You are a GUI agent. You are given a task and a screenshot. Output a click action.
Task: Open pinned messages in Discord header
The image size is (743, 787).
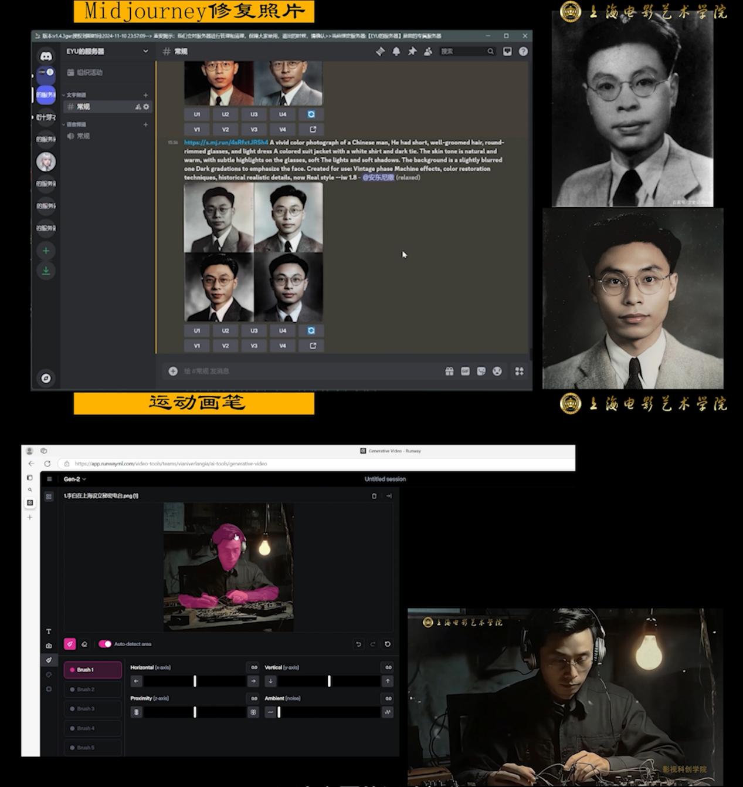coord(412,52)
